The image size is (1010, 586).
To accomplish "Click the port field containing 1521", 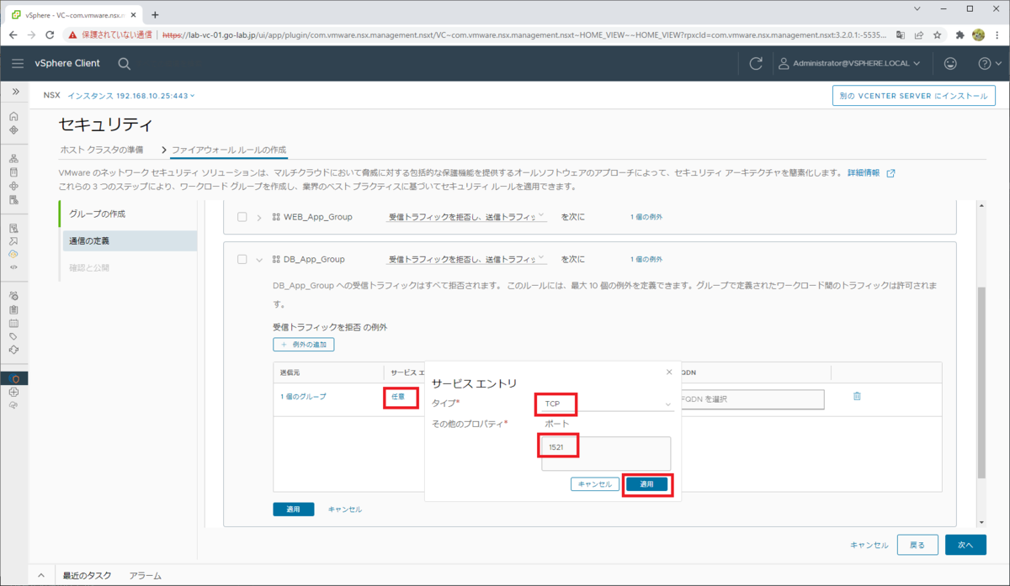I will 606,453.
